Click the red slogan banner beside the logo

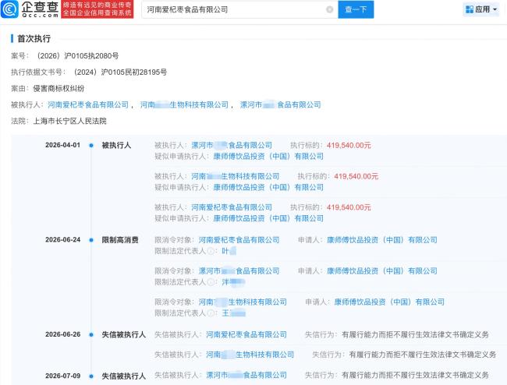(97, 9)
